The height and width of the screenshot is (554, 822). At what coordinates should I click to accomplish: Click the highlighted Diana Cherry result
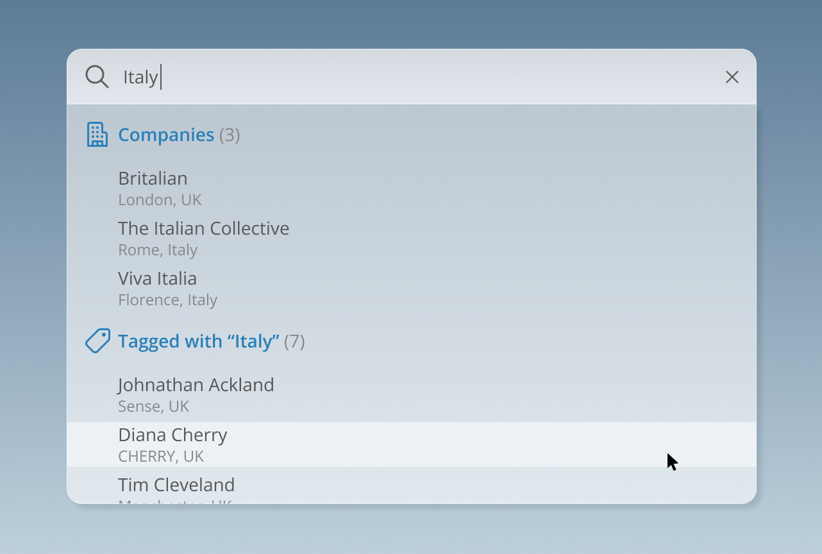coord(172,435)
